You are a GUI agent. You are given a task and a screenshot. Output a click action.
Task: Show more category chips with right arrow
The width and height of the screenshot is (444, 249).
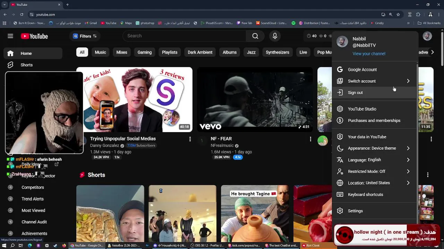click(432, 52)
